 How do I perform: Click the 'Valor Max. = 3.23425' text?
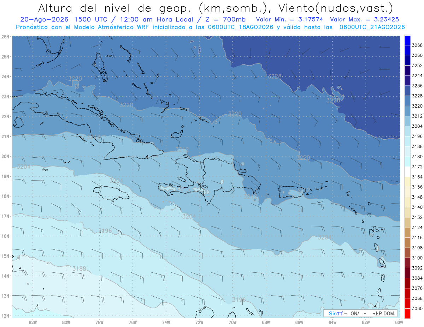click(365, 19)
